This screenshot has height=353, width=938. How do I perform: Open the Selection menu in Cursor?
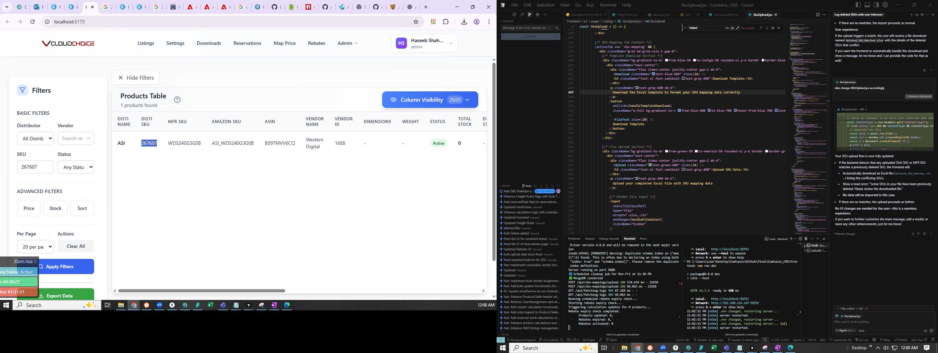[x=546, y=5]
